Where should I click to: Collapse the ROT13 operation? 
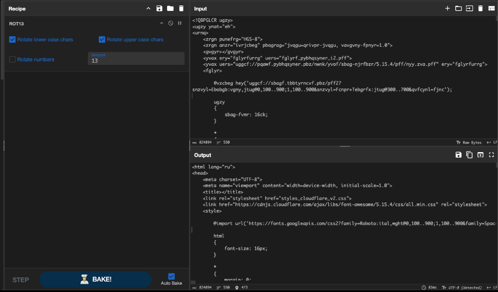point(161,23)
